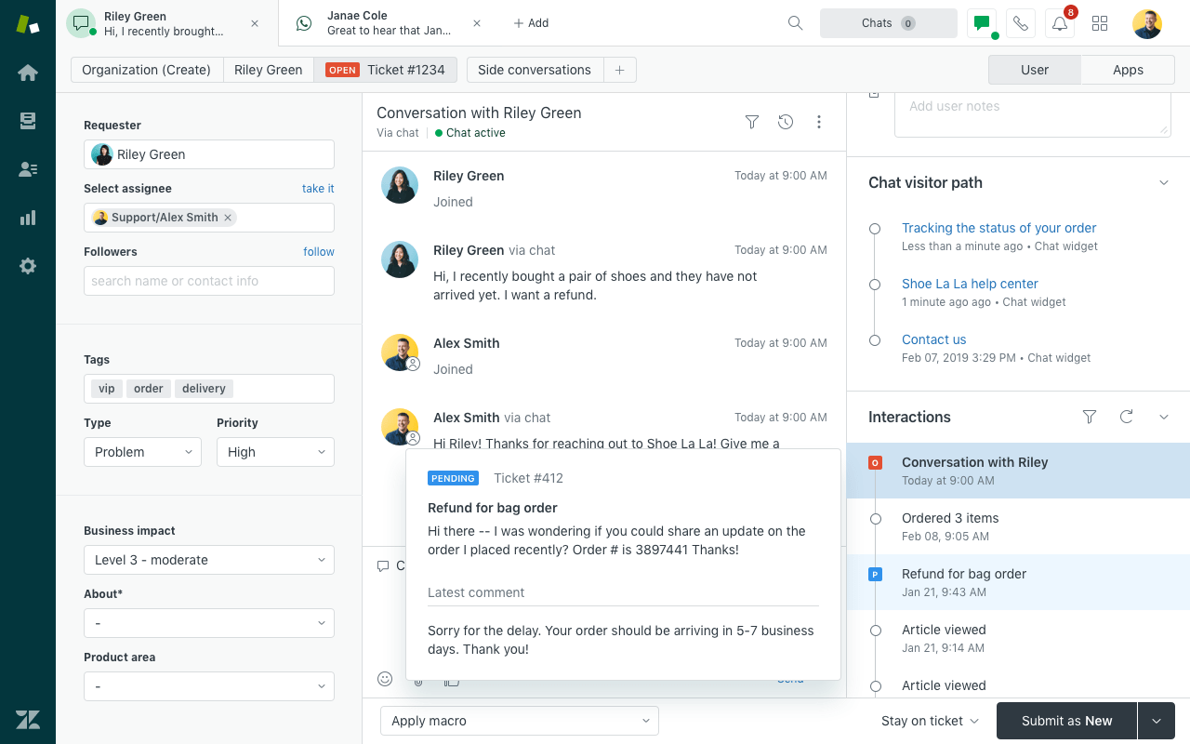Click the Add user notes field
The image size is (1190, 744).
pyautogui.click(x=1032, y=114)
